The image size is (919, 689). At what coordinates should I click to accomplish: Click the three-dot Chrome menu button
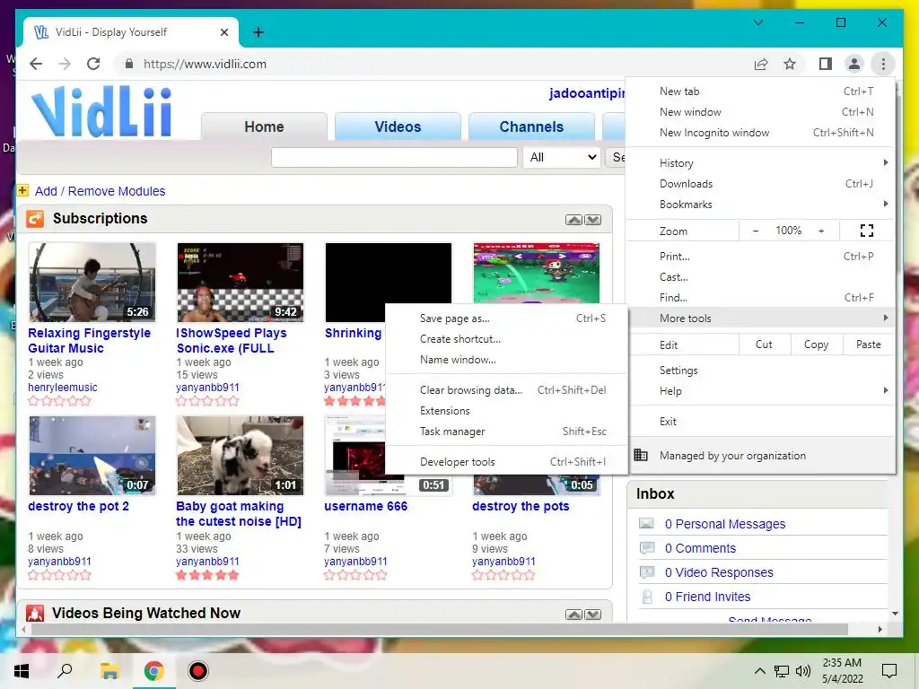click(883, 64)
